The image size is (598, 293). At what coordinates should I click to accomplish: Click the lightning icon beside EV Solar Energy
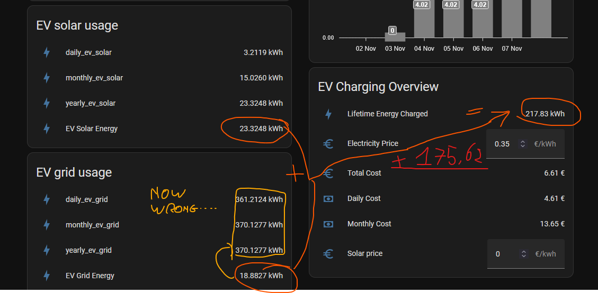click(47, 129)
